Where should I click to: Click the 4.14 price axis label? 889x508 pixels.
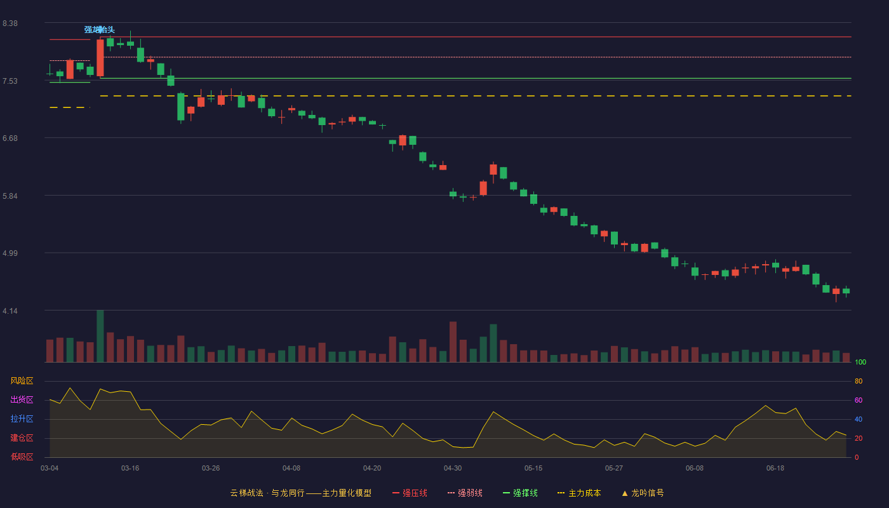pos(10,311)
